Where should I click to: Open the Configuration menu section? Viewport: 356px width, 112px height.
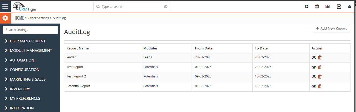coord(24,70)
